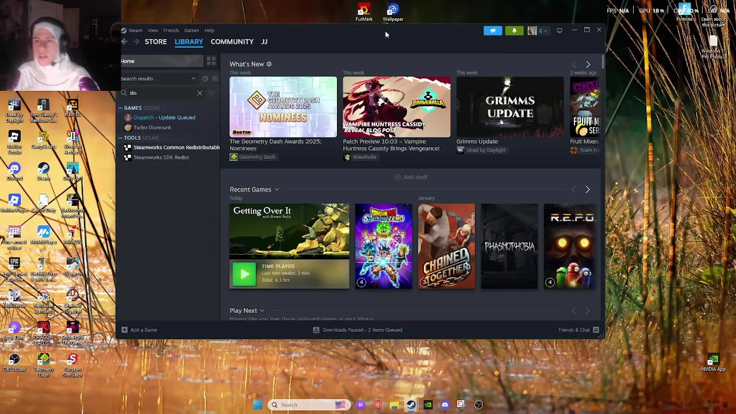Open Downloads Paused - 2 Items Queued
This screenshot has width=736, height=414.
357,329
